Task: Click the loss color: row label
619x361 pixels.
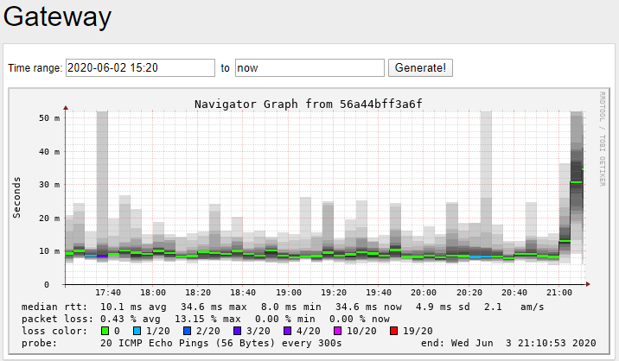Action: click(x=54, y=331)
